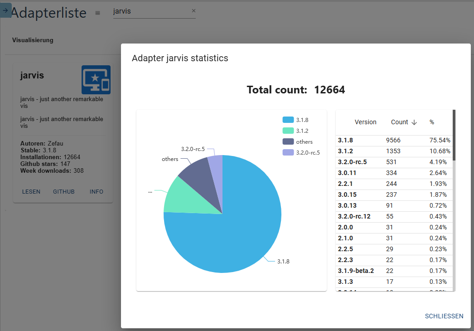Select the Visualisierung category tab

tap(33, 40)
